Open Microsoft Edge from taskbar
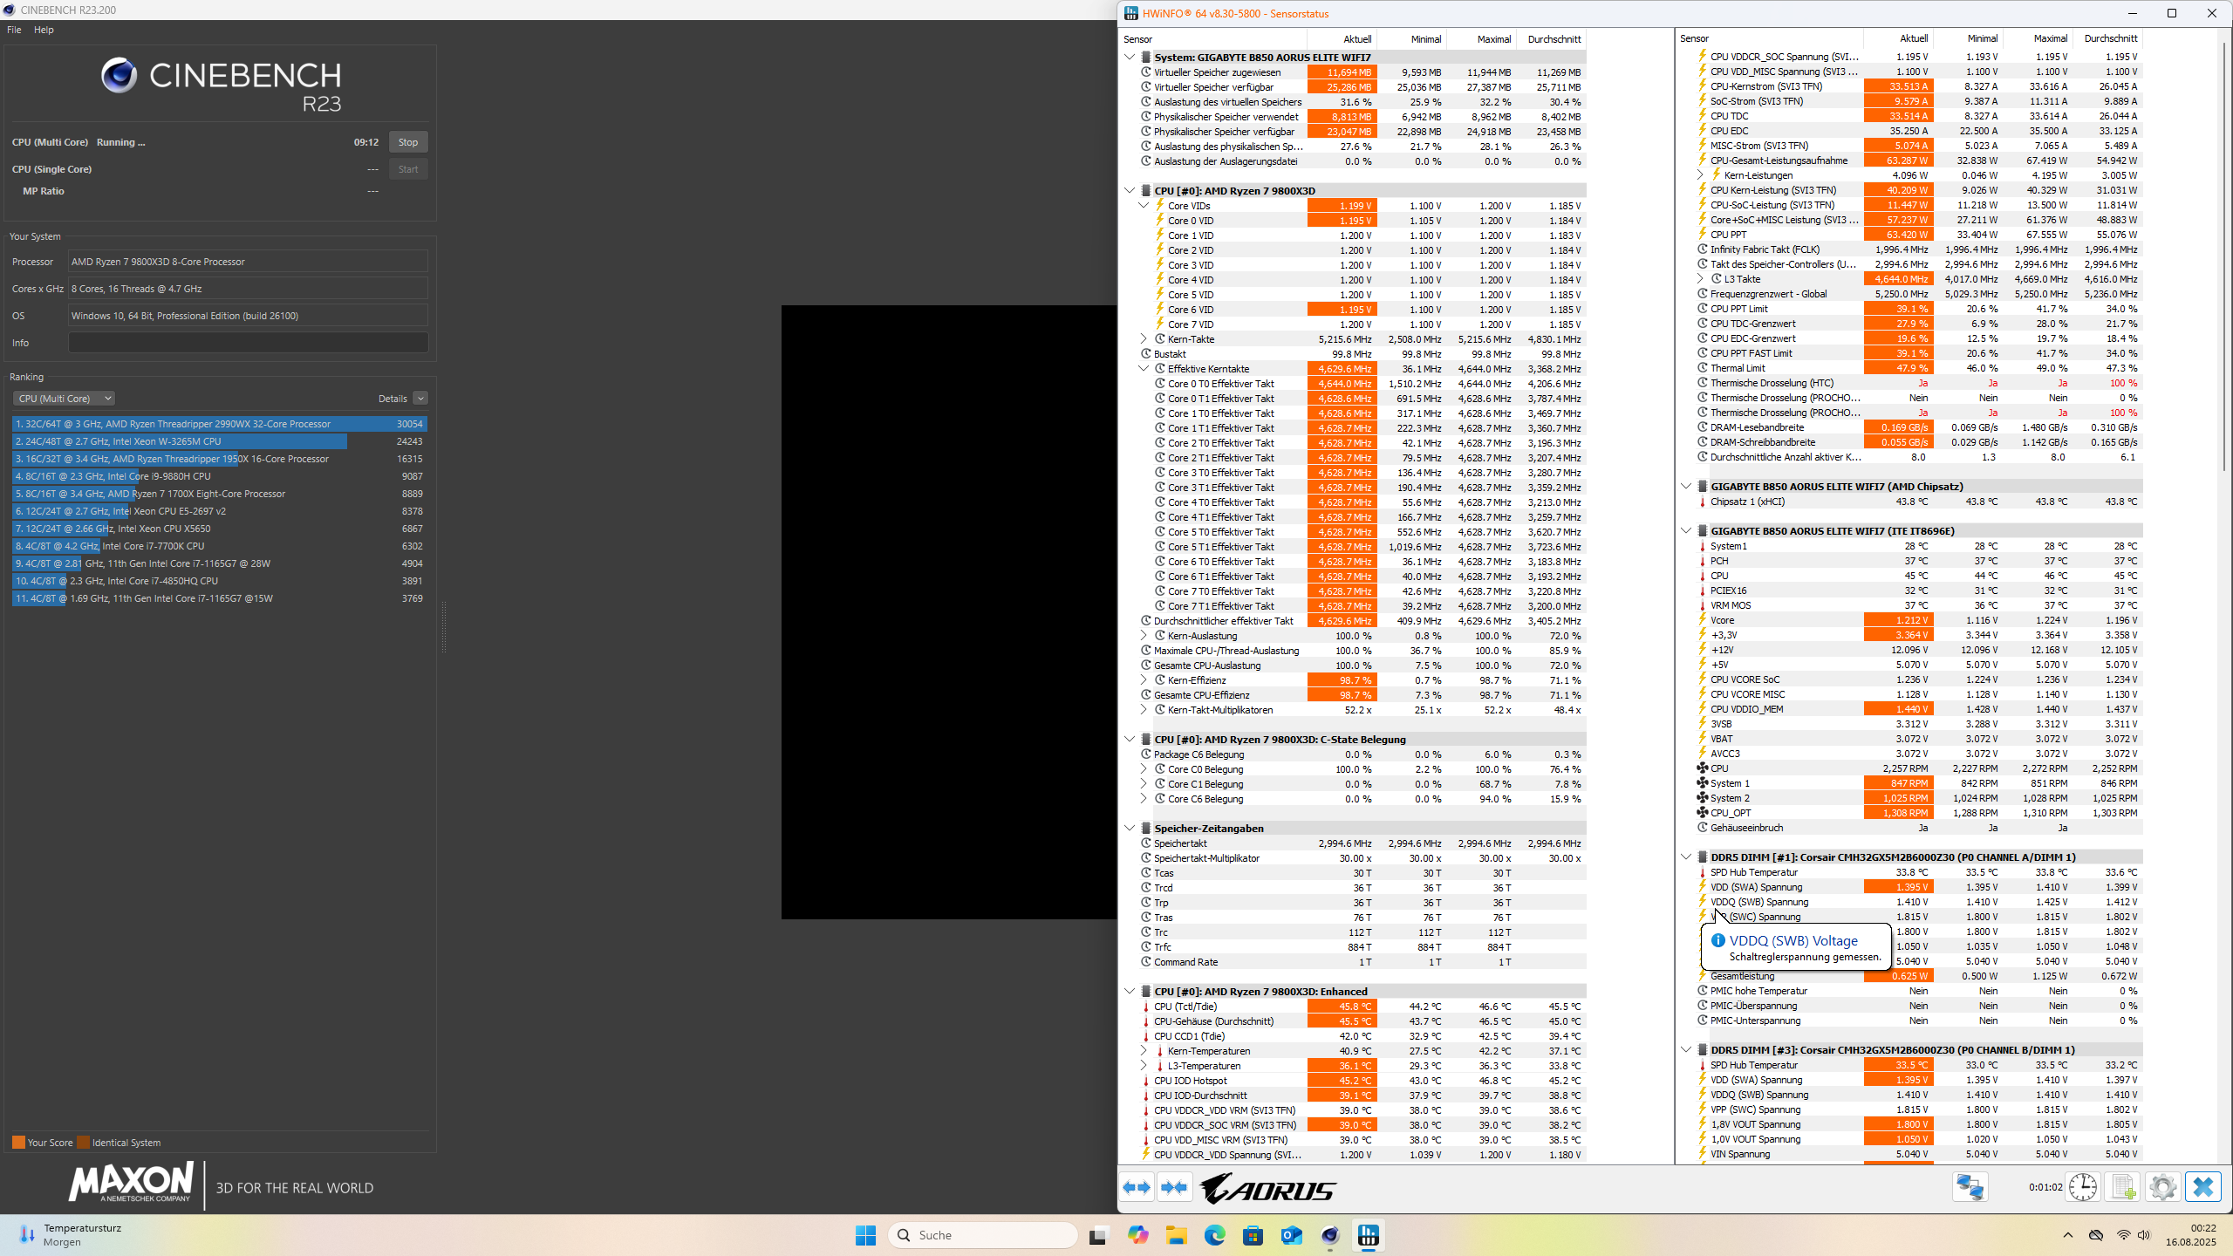 click(1214, 1235)
